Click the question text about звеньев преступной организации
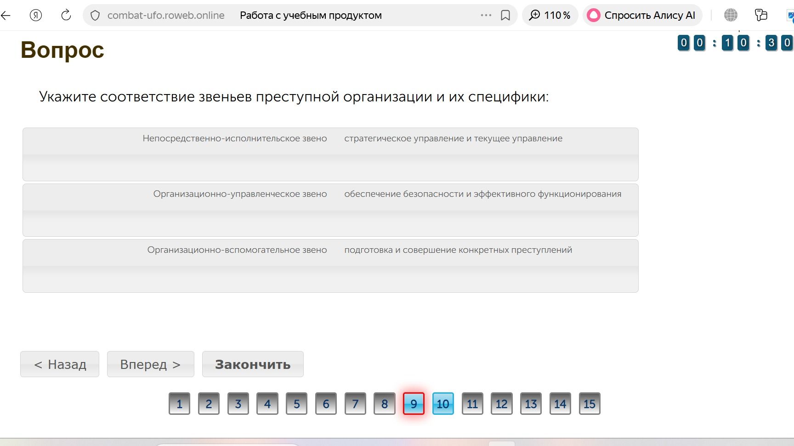 [294, 97]
